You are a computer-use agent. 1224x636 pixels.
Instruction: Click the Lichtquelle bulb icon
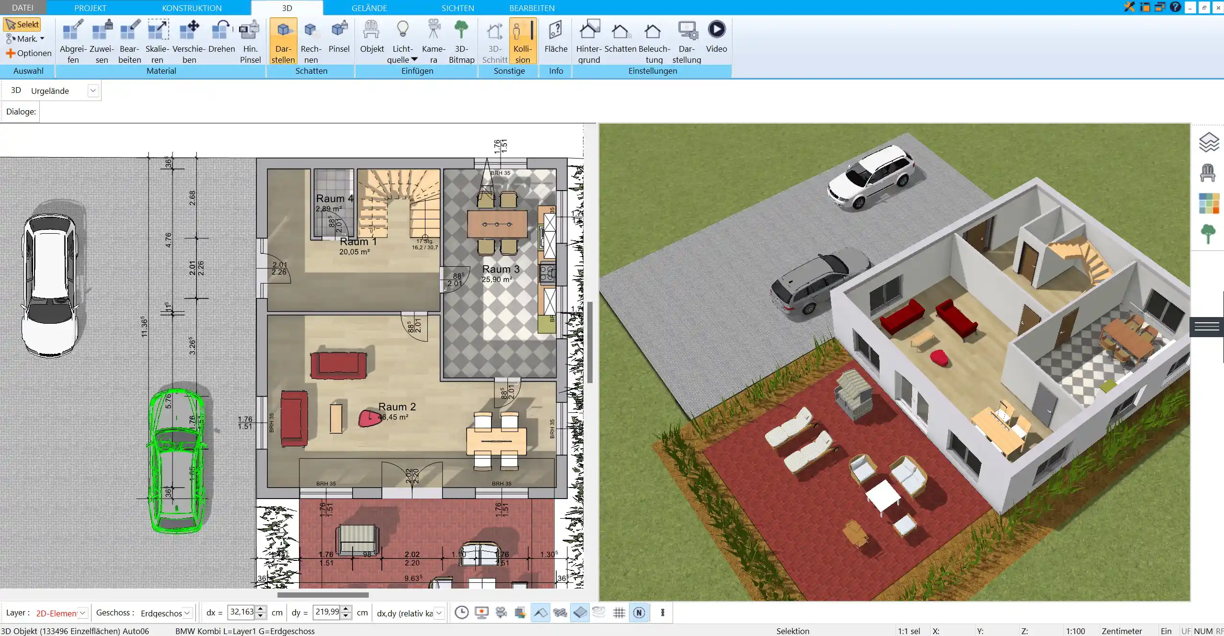coord(403,30)
